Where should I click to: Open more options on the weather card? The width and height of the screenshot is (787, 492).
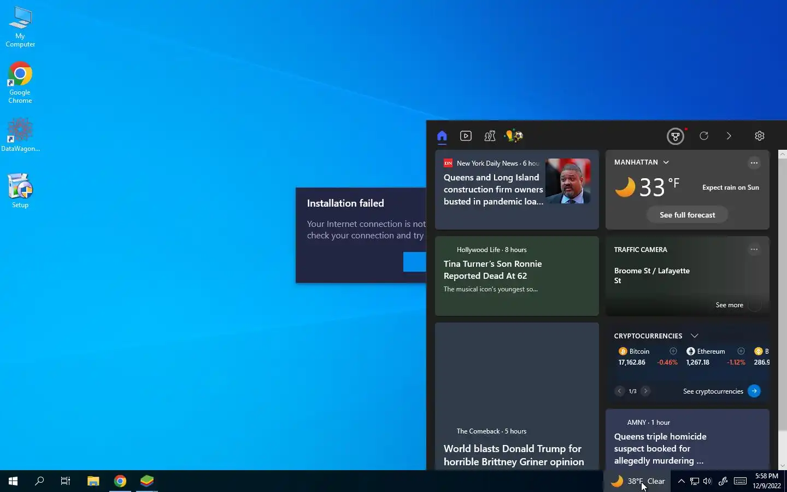(x=754, y=163)
